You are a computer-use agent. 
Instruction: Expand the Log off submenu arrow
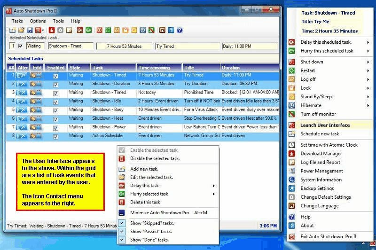point(368,79)
